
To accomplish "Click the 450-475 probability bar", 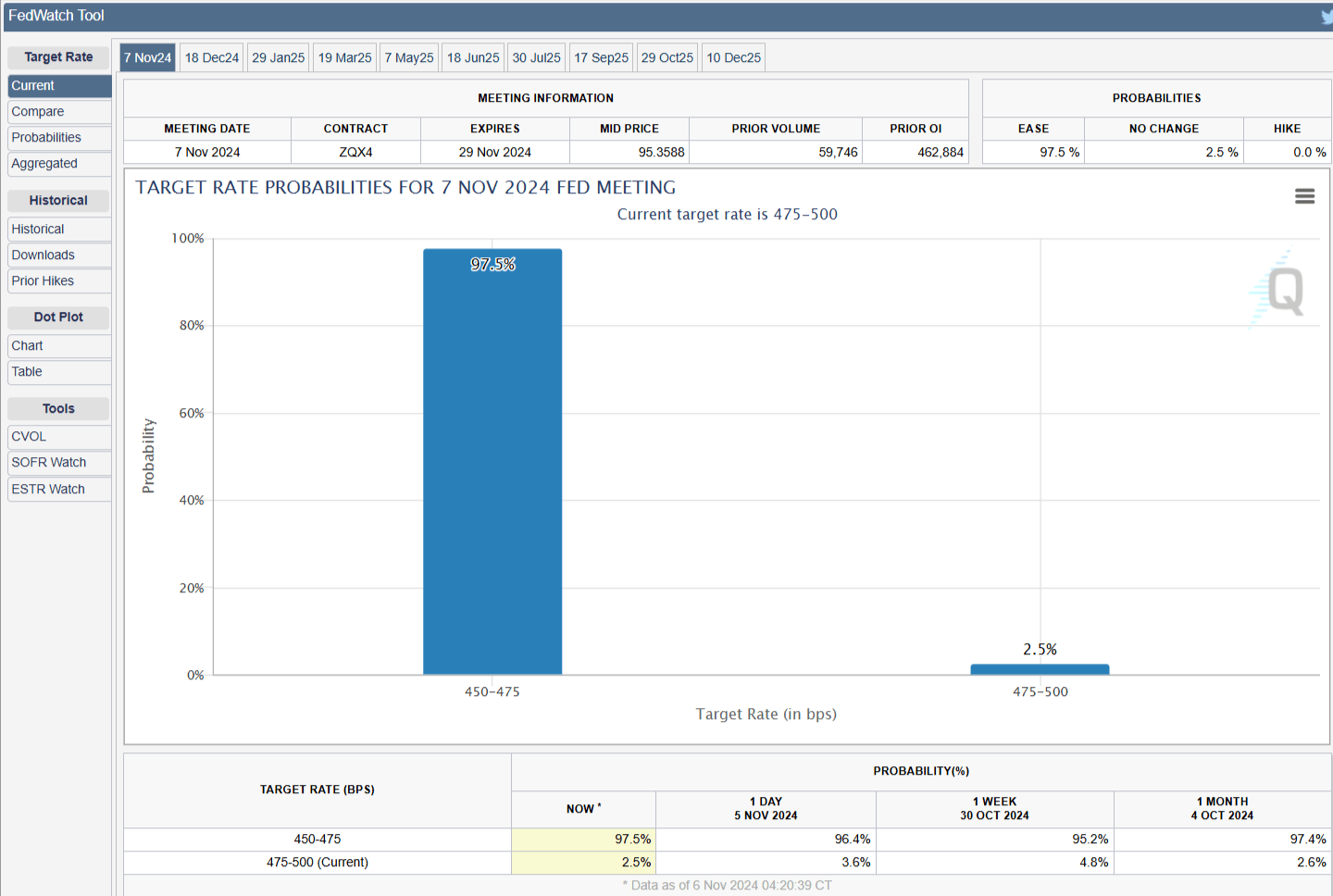I will [492, 463].
